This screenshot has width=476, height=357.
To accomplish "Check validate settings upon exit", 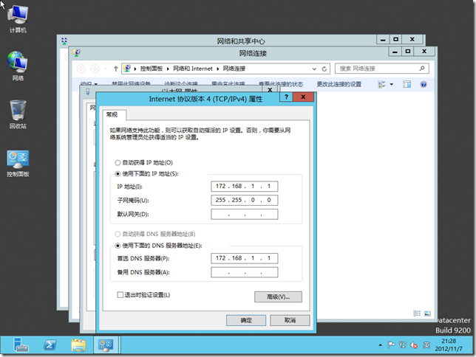I will click(x=143, y=295).
